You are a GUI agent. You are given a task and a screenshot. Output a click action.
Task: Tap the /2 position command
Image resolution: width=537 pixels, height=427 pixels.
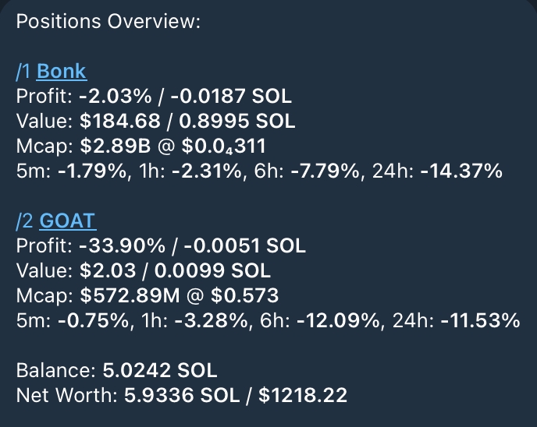[x=26, y=221]
